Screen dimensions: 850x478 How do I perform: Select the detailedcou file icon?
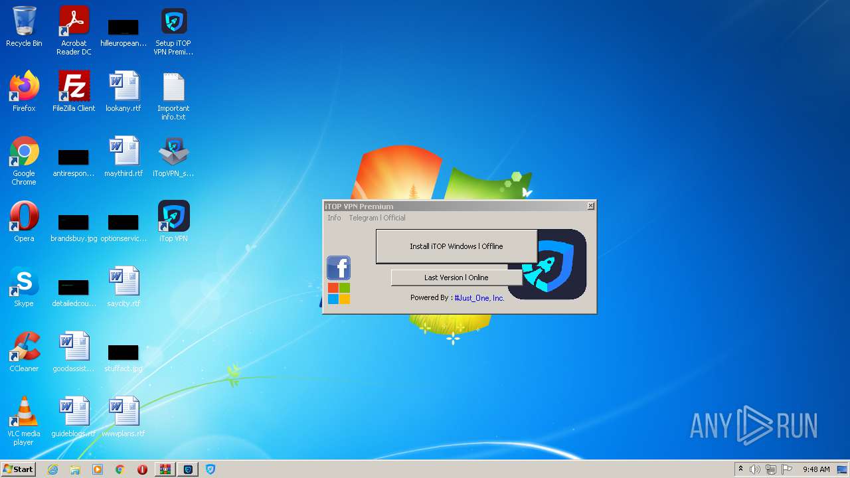74,292
